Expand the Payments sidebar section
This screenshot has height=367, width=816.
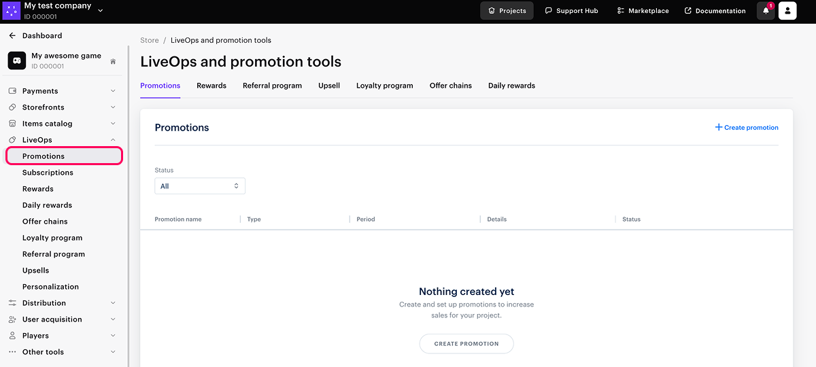[113, 91]
